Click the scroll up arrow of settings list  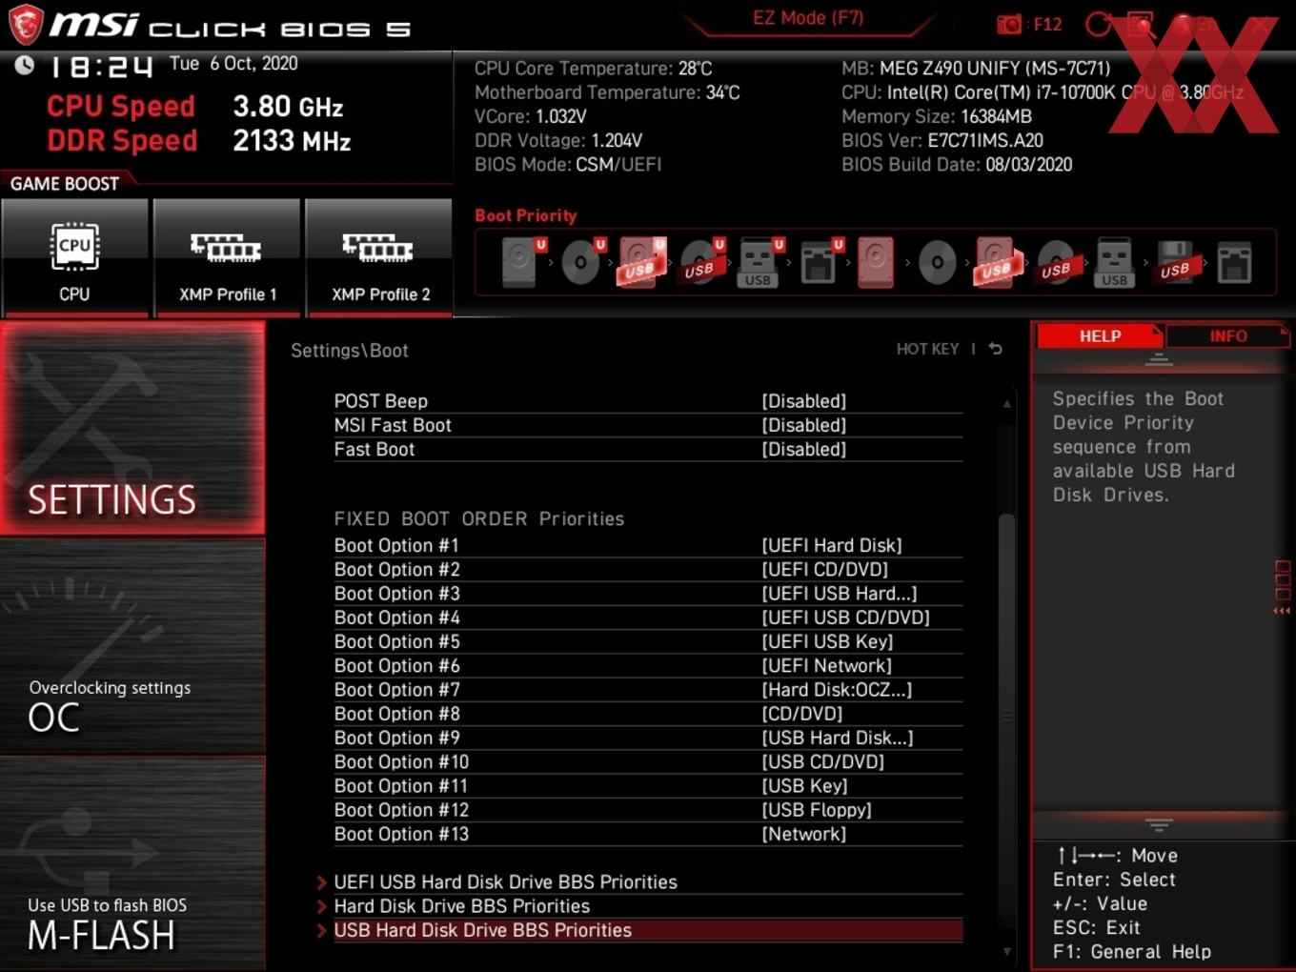click(1006, 404)
